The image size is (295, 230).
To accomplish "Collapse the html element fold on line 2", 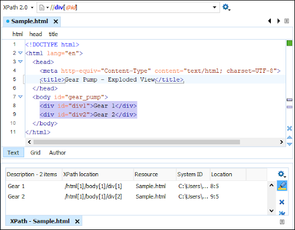I will click(x=20, y=53).
